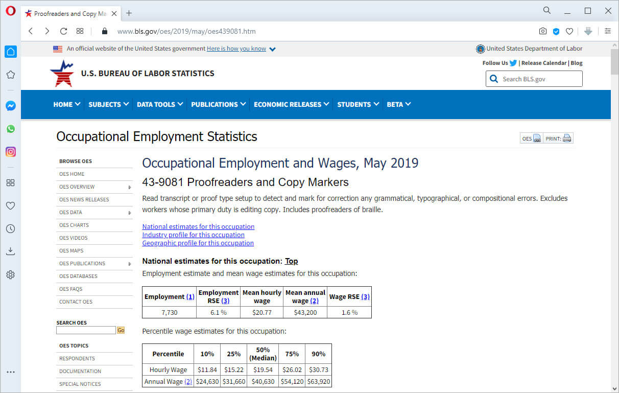Expand OES DATA submenu arrow
The image size is (619, 393).
pyautogui.click(x=130, y=213)
